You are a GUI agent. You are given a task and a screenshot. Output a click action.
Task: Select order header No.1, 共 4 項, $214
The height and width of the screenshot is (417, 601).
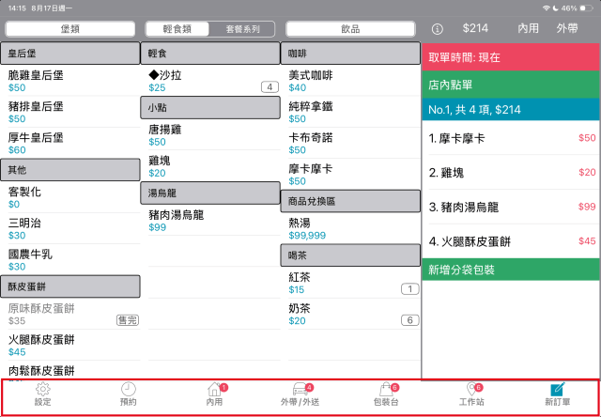[511, 110]
